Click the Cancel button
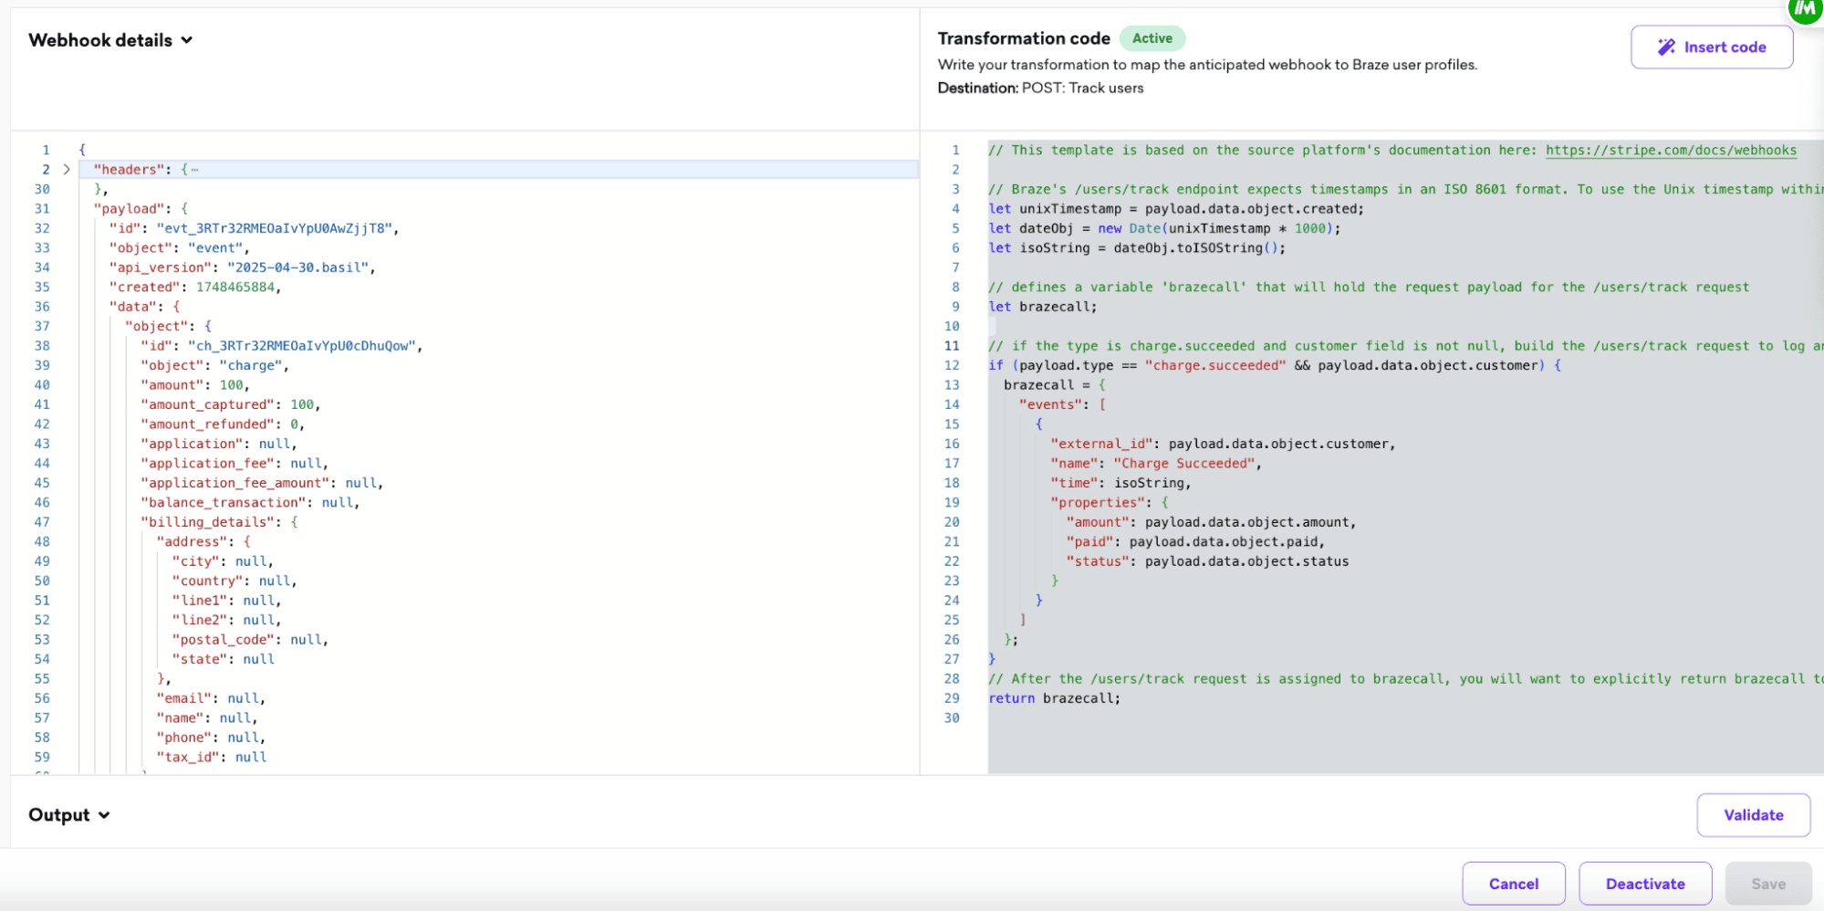1824x911 pixels. [x=1513, y=884]
